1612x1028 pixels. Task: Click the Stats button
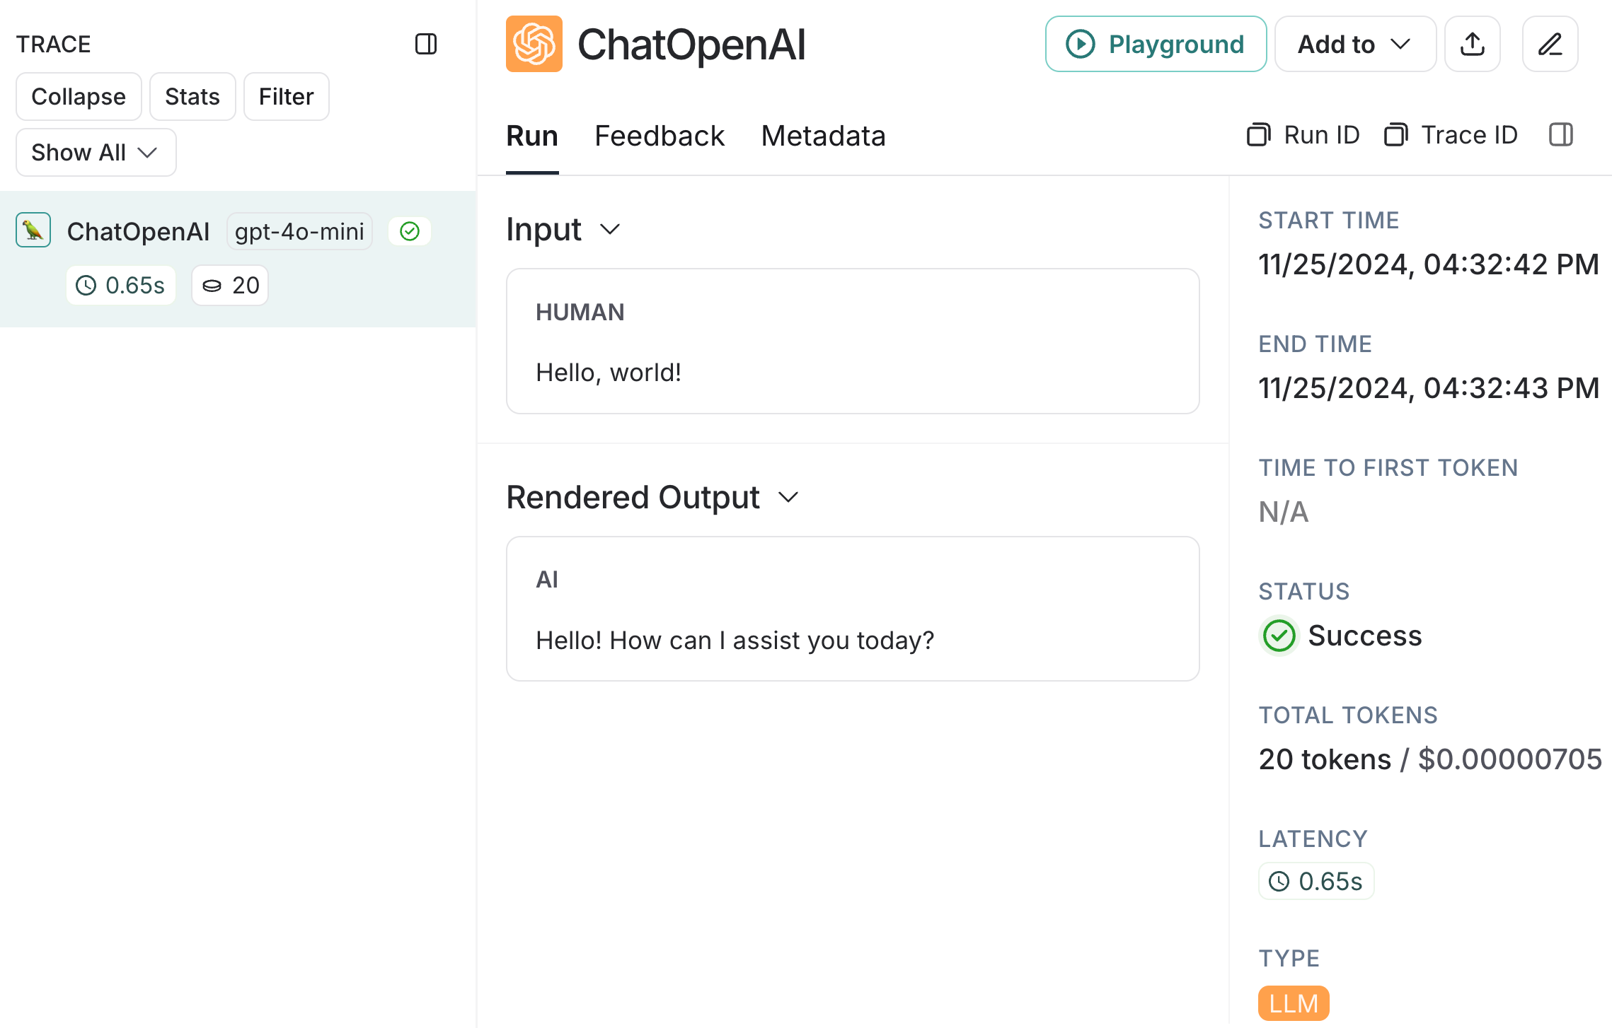(x=192, y=96)
